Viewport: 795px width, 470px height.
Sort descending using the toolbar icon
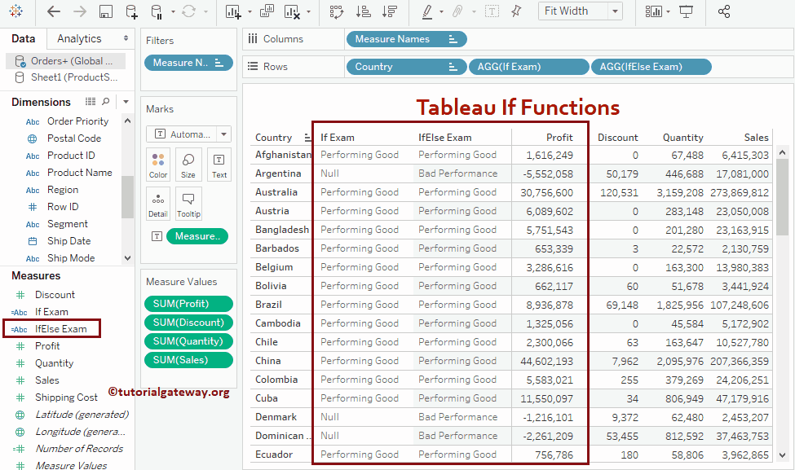pos(390,11)
